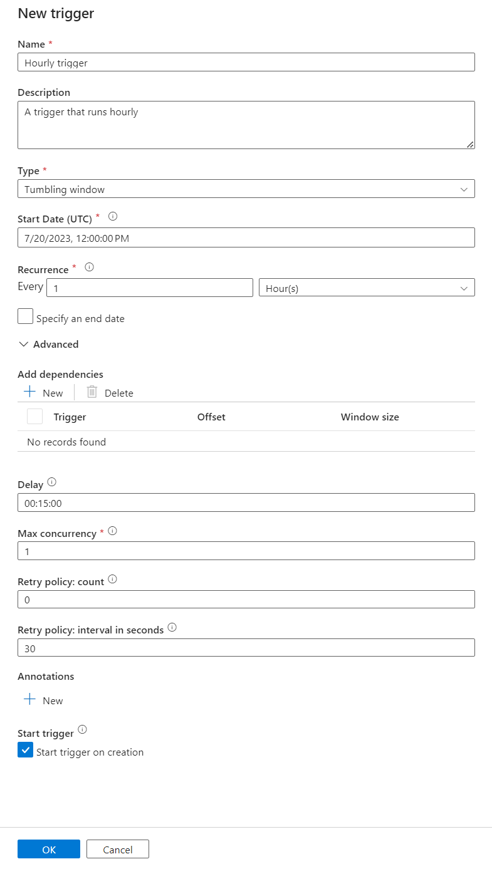
Task: Open the Type dropdown showing Tumbling window
Action: (246, 189)
